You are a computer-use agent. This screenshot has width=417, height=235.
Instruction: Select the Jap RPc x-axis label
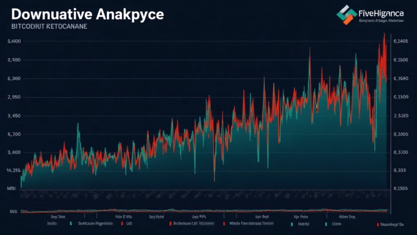(x=198, y=217)
